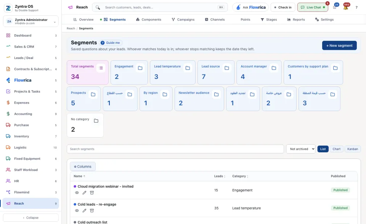Click the edit pencil for Cold leads segment
The image size is (366, 224).
(84, 211)
